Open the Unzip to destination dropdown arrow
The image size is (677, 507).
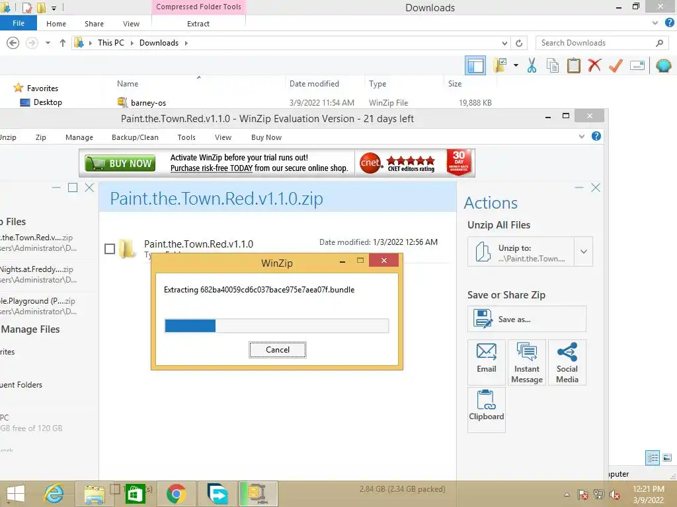click(x=583, y=252)
